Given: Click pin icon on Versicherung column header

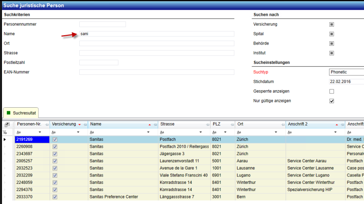Looking at the screenshot, I should click(85, 124).
